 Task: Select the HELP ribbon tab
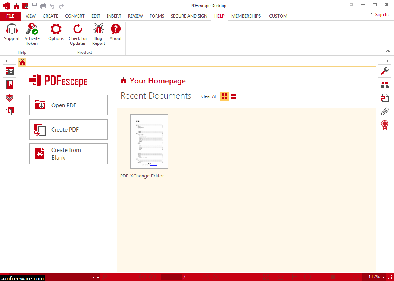click(x=219, y=16)
